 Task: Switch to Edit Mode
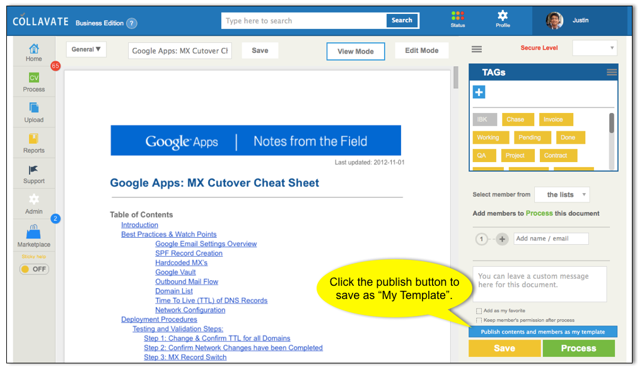pos(422,50)
